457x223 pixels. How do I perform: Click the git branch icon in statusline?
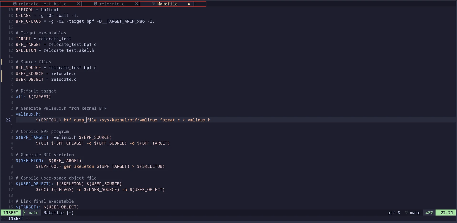(24, 213)
